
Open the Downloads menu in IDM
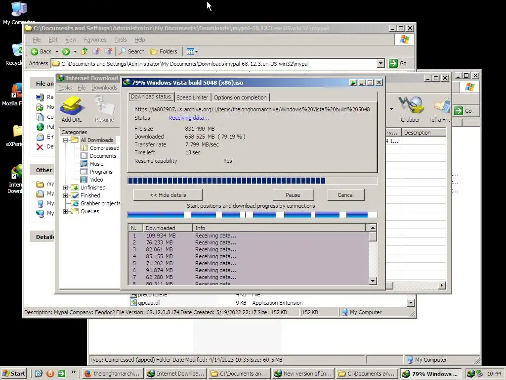[104, 88]
